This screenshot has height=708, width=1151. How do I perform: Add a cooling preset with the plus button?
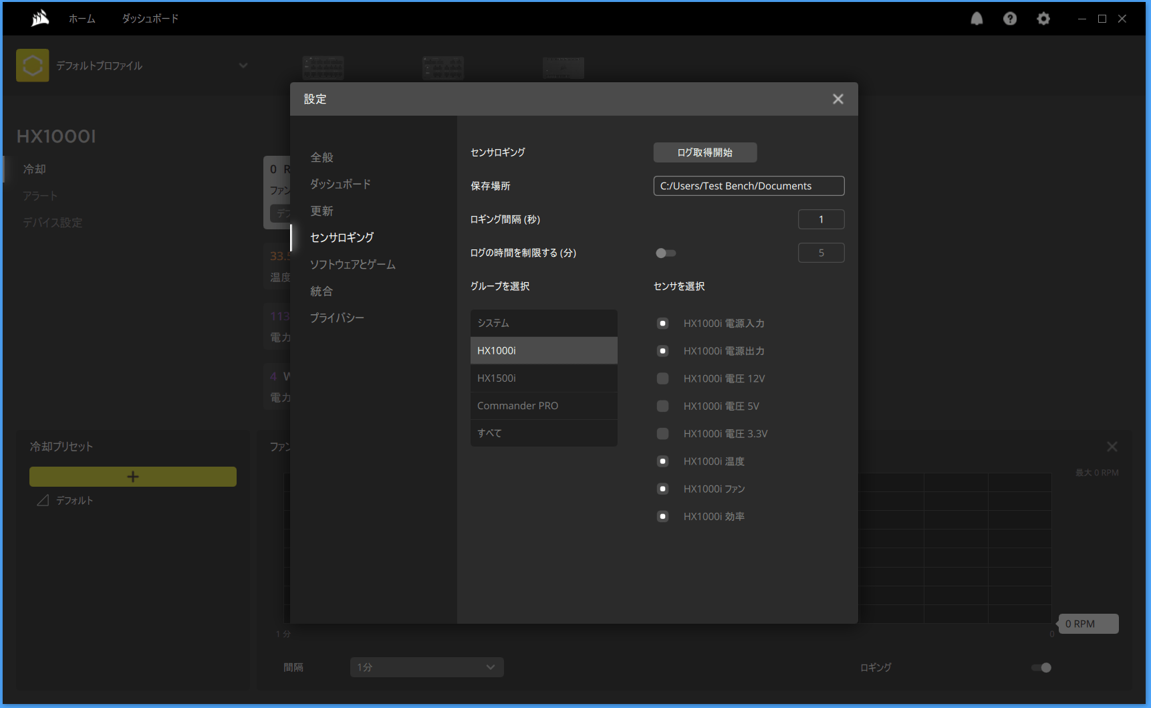133,477
